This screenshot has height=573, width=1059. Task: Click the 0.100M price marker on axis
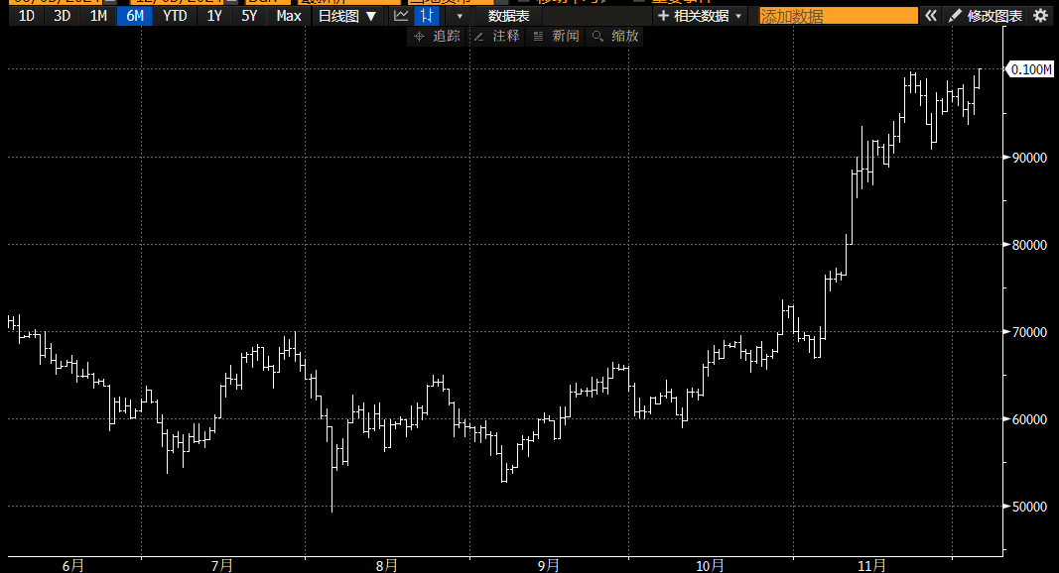click(x=1031, y=69)
